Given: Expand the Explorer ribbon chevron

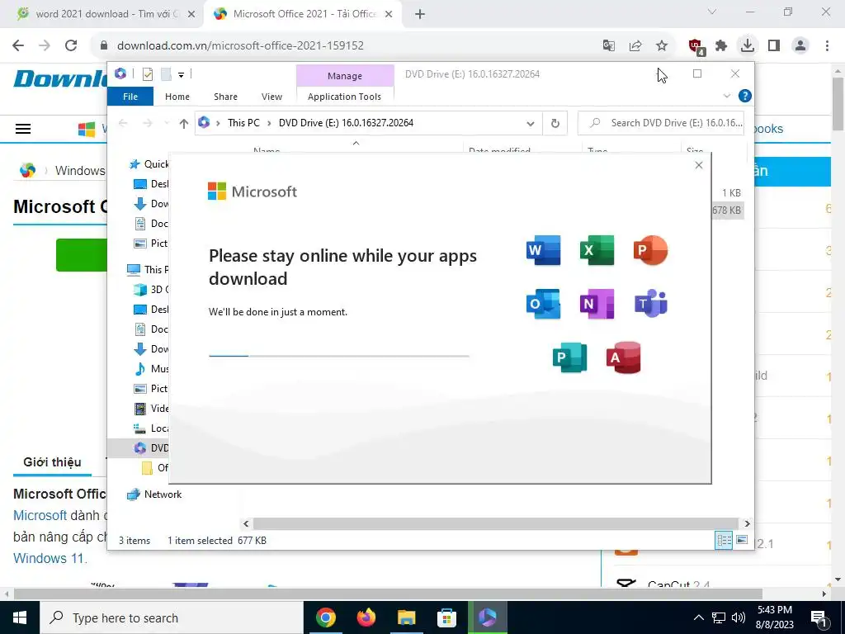Looking at the screenshot, I should pos(726,96).
